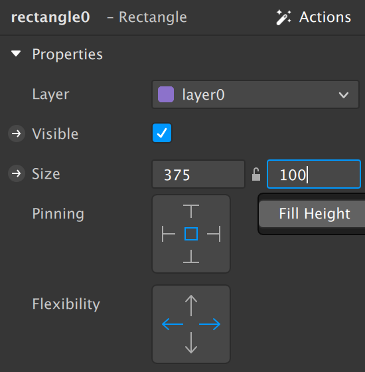Toggle the bottom pinning marker
The height and width of the screenshot is (372, 365).
point(191,256)
